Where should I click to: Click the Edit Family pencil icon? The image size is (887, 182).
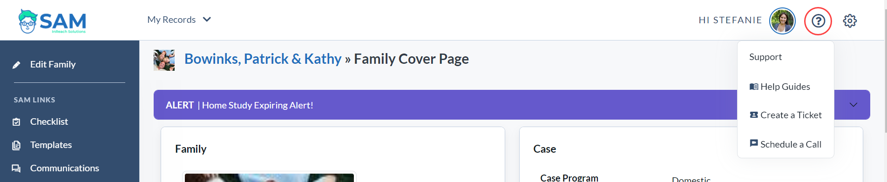tap(16, 65)
